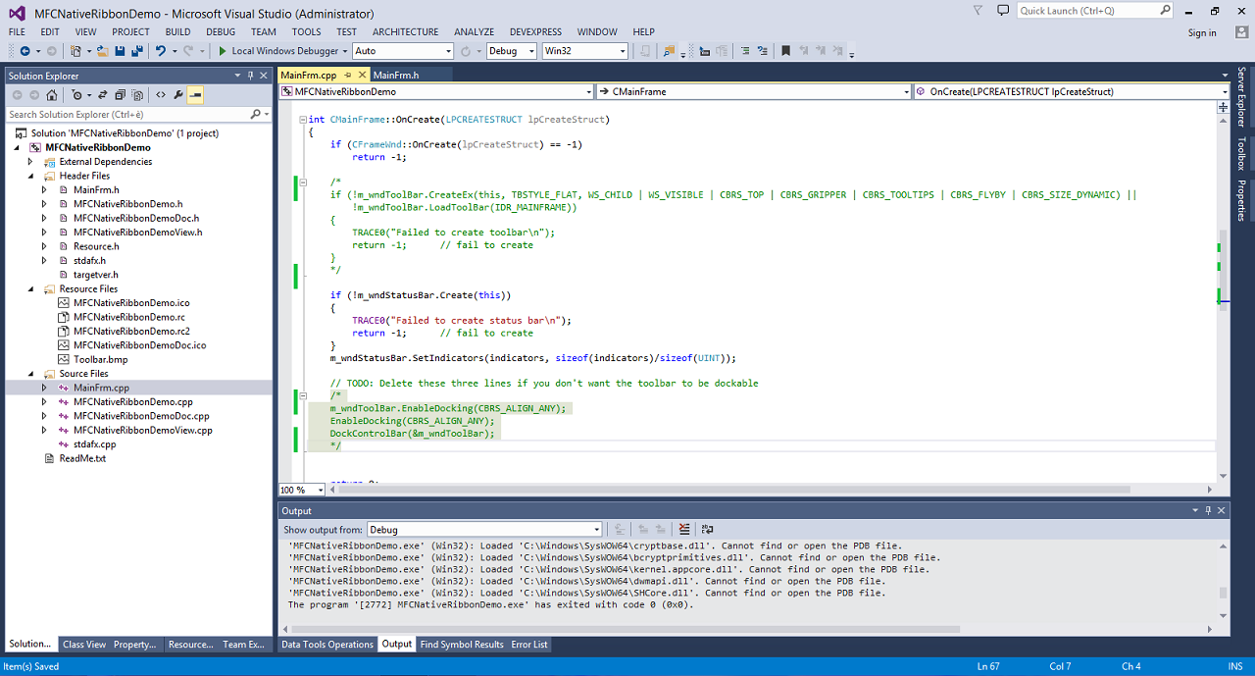Open the editor zoom level dropdown at 100 %

(302, 490)
